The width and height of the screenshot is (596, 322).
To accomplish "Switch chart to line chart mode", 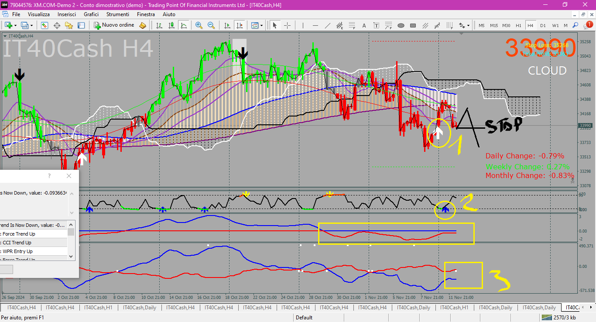I will [x=184, y=25].
